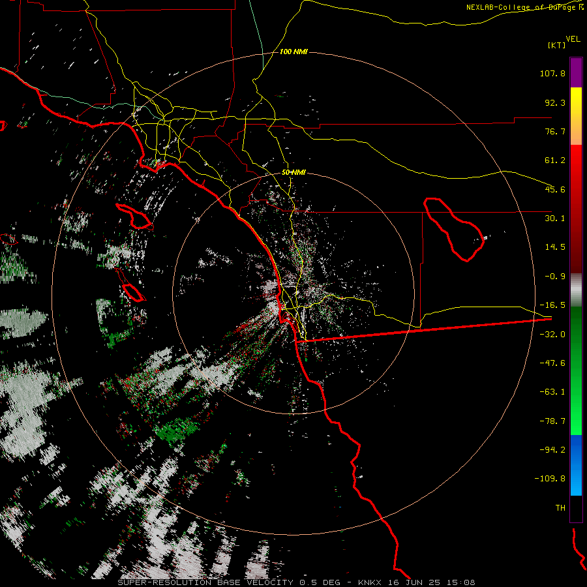The height and width of the screenshot is (587, 587).
Task: Click the [KT] units label
Action: [x=557, y=45]
